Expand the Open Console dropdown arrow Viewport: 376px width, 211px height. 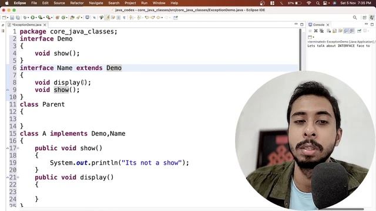point(313,37)
